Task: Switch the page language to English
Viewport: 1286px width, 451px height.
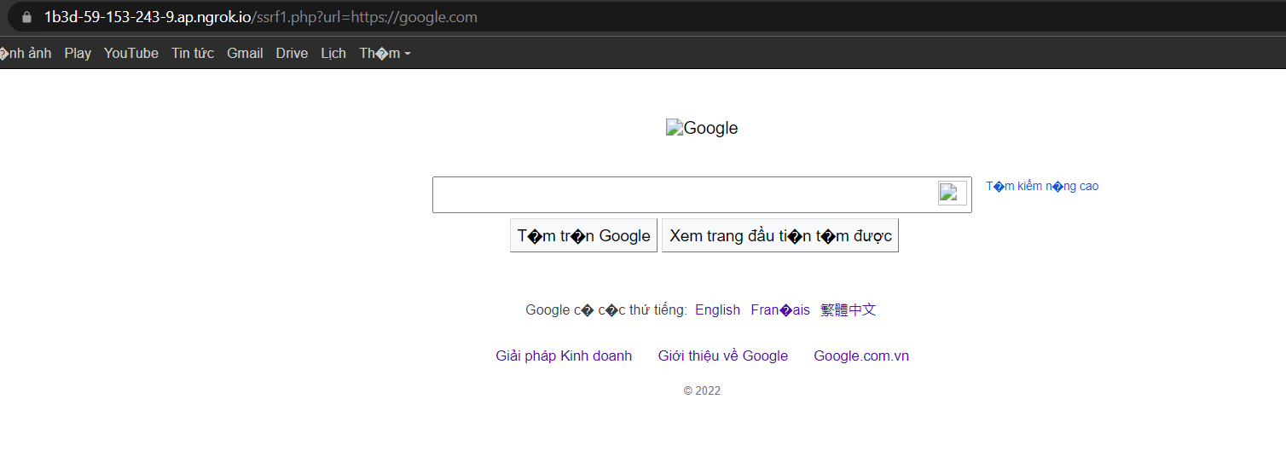Action: (717, 310)
